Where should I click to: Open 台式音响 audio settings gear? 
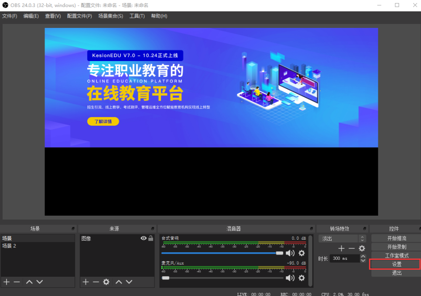(301, 253)
